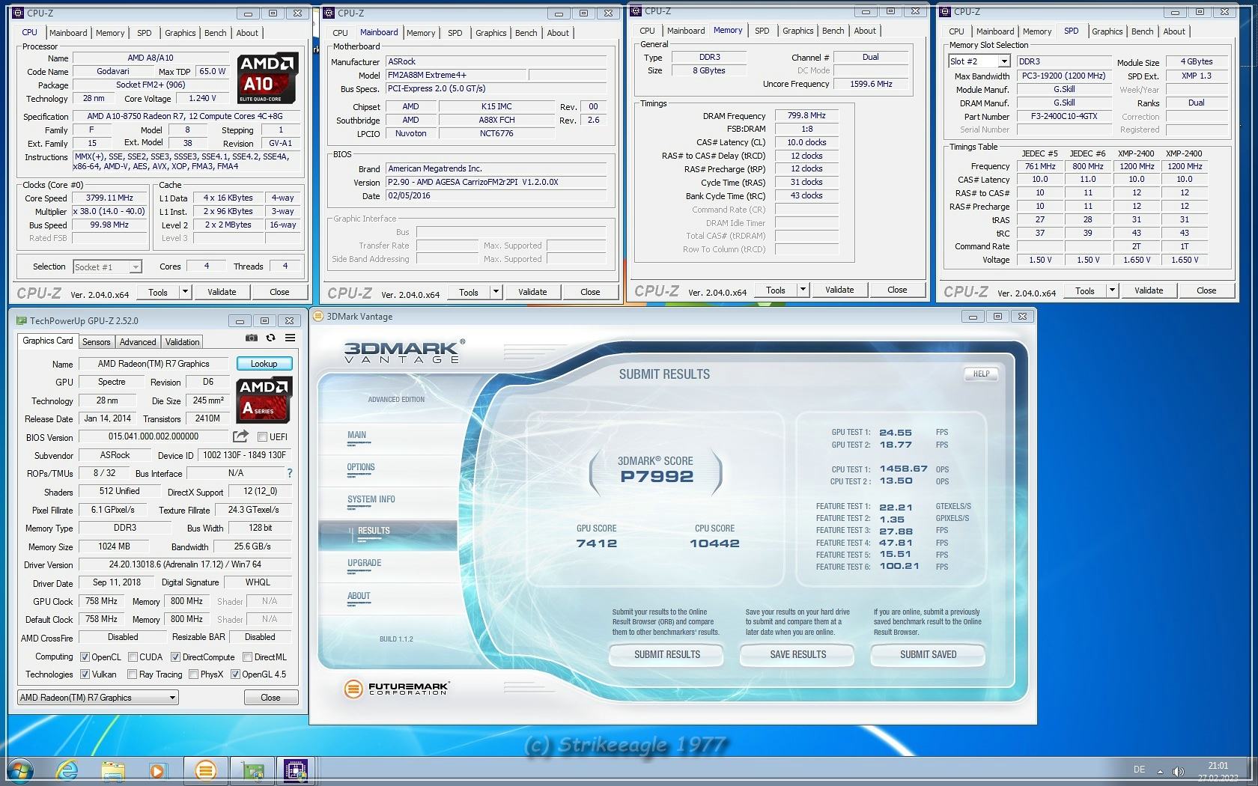Screen dimensions: 1258x786
Task: Click SAVE RESULTS button
Action: click(x=797, y=654)
